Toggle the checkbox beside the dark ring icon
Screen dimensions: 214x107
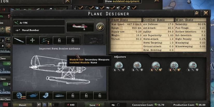[x=91, y=8]
